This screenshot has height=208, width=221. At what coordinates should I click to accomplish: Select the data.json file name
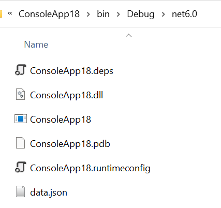(x=49, y=192)
